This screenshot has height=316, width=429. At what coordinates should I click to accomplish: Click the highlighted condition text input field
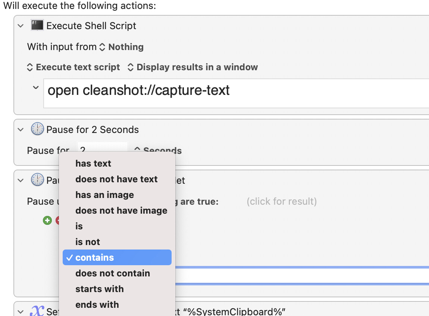tap(302, 276)
